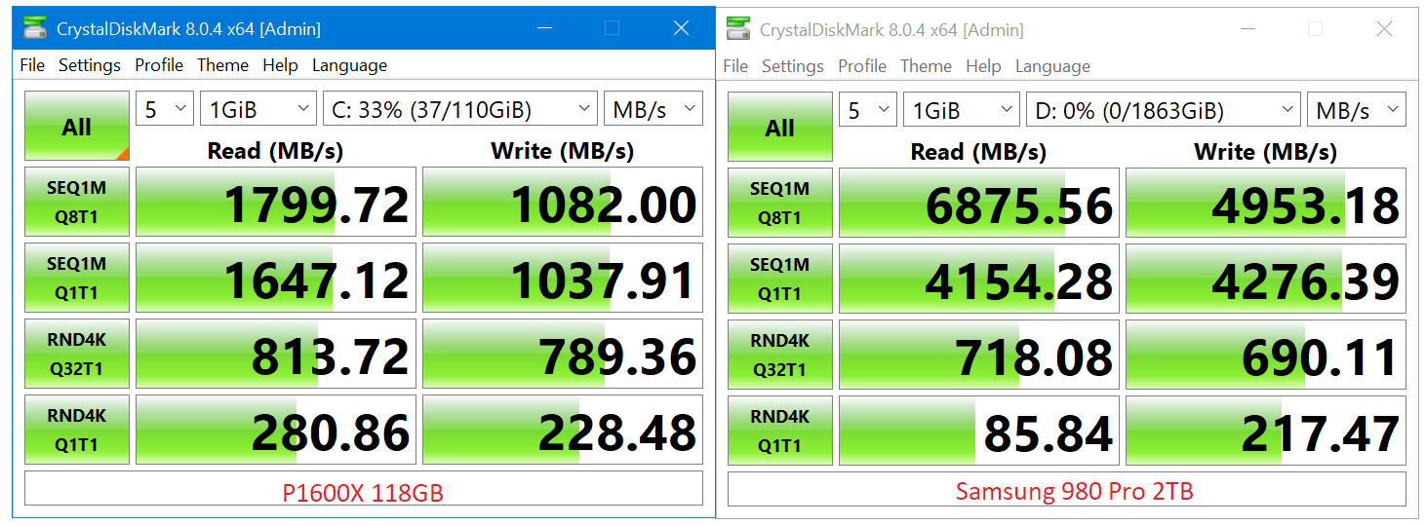
Task: Click Write (MB/s) header in right window
Action: coord(1266,151)
